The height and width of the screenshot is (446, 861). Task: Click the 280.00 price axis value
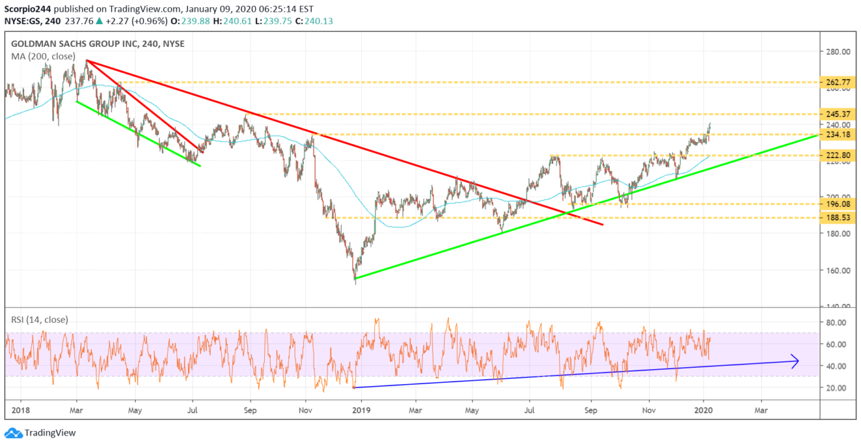838,52
